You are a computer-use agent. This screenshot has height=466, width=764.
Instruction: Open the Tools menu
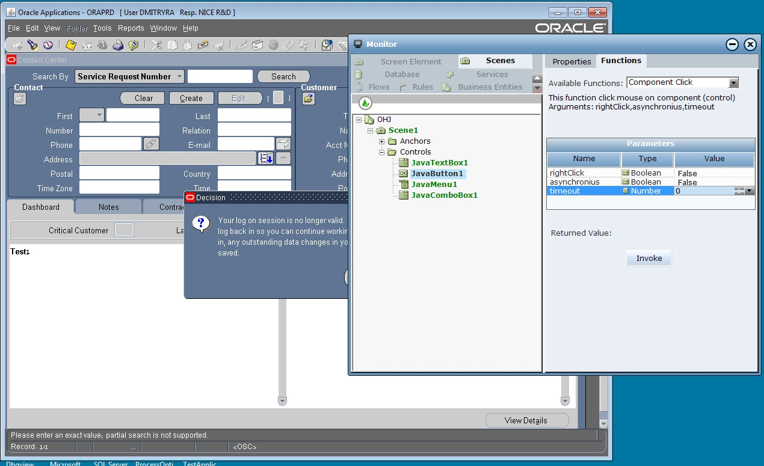(102, 28)
